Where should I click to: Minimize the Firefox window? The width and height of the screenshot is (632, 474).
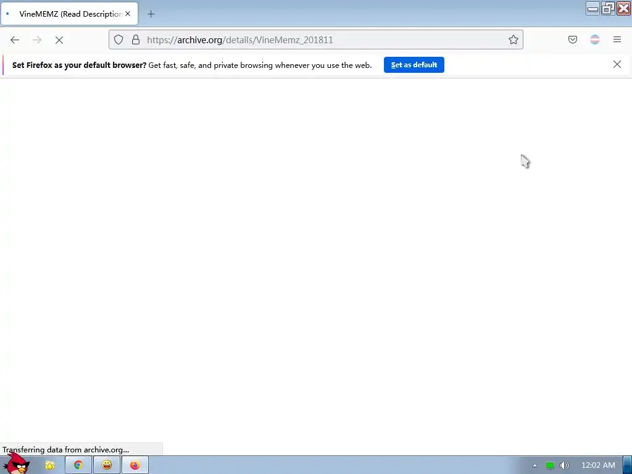pos(593,9)
